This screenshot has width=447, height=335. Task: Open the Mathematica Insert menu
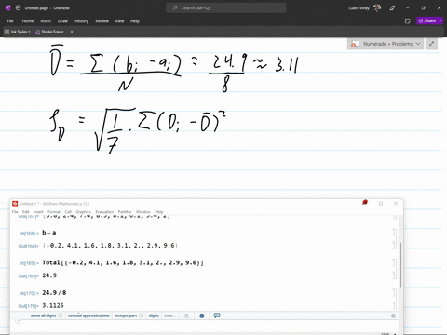[x=38, y=212]
